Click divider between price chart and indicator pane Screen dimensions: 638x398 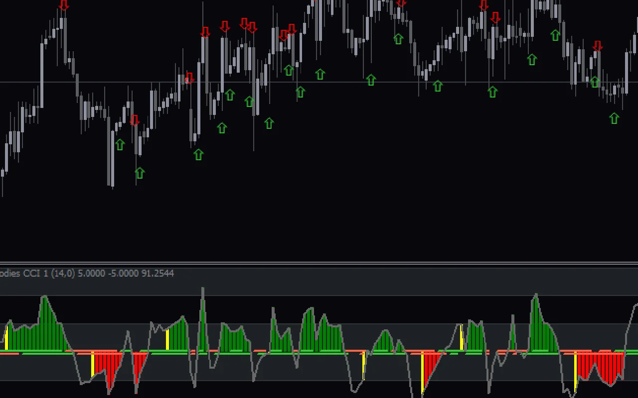point(319,263)
